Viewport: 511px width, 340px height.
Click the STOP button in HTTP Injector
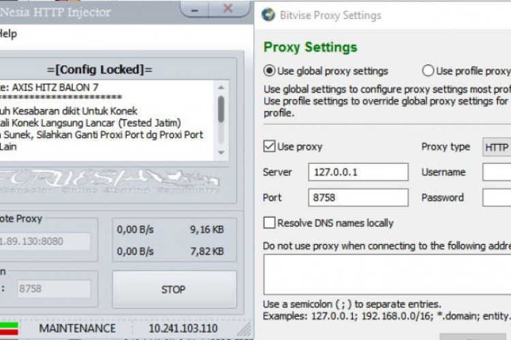click(174, 290)
